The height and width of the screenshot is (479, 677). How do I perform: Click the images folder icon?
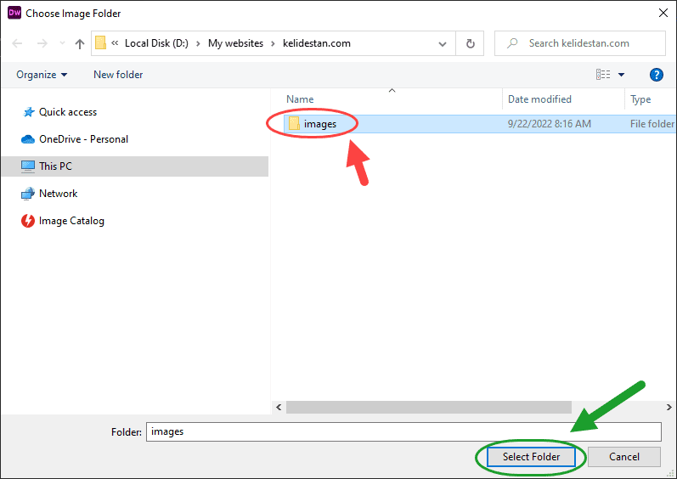tap(294, 123)
